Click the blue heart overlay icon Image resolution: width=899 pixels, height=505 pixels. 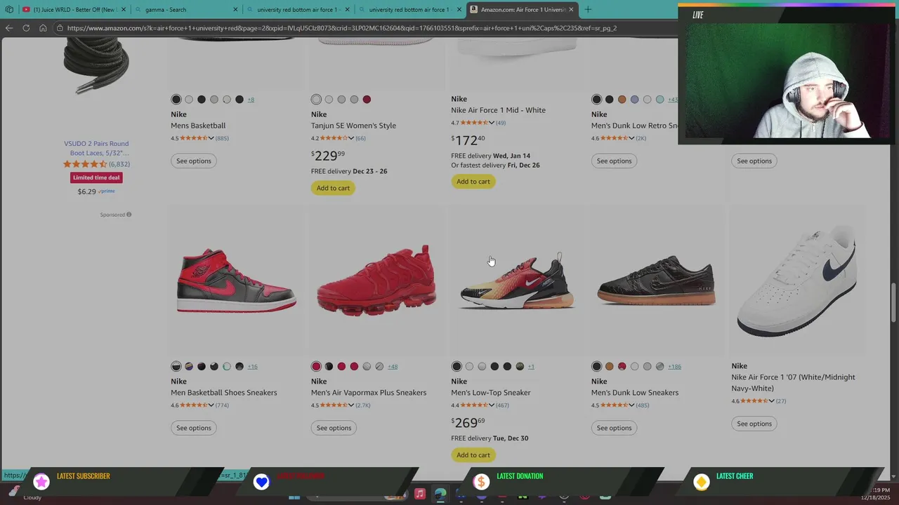coord(261,481)
